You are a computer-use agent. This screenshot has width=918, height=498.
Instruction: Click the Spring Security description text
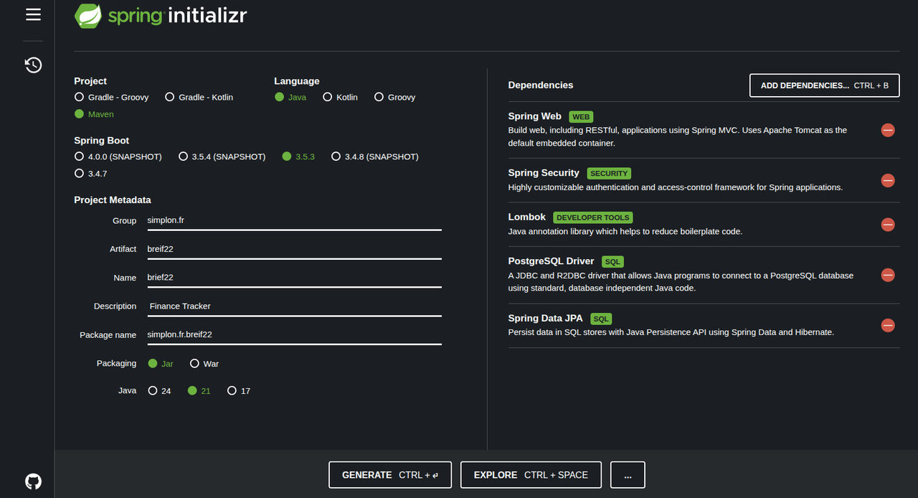676,187
